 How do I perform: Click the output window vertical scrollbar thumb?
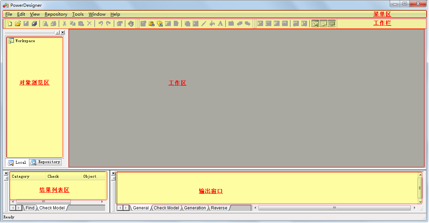coord(420,188)
